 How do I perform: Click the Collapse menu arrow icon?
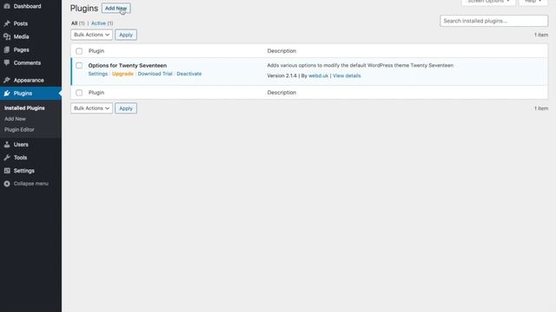[x=7, y=184]
